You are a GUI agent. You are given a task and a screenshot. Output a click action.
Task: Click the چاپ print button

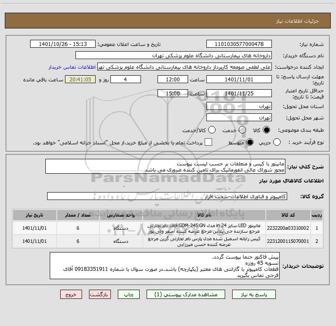[x=129, y=294]
